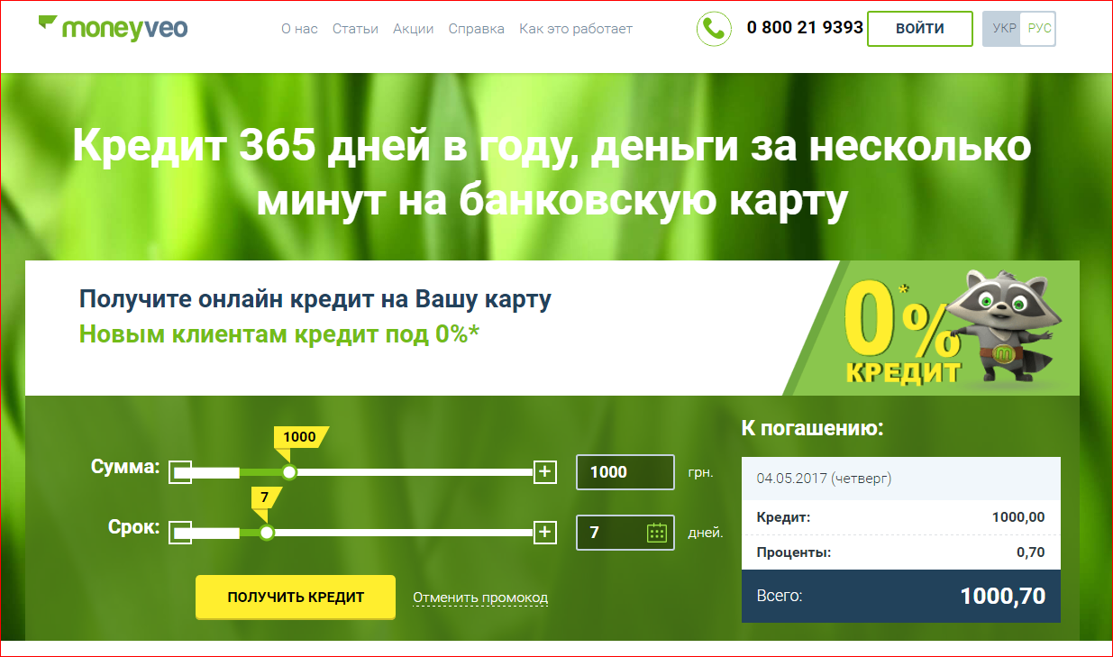Increase loan term with plus button
This screenshot has height=657, width=1113.
coord(544,533)
